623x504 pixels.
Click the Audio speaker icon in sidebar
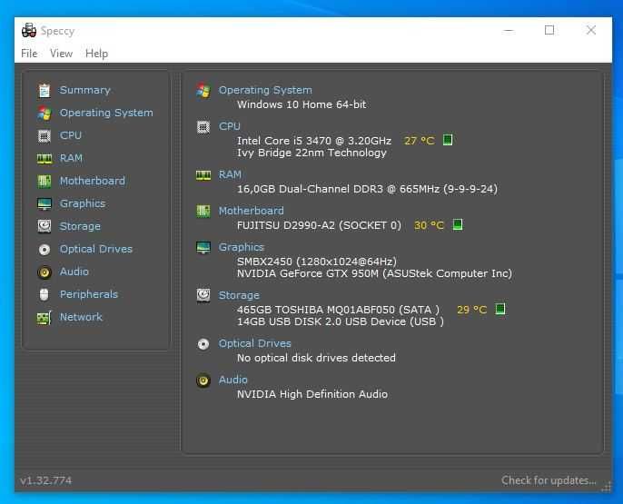[44, 272]
